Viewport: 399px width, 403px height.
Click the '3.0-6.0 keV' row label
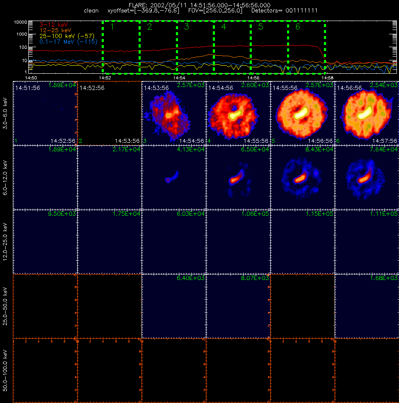(6, 113)
